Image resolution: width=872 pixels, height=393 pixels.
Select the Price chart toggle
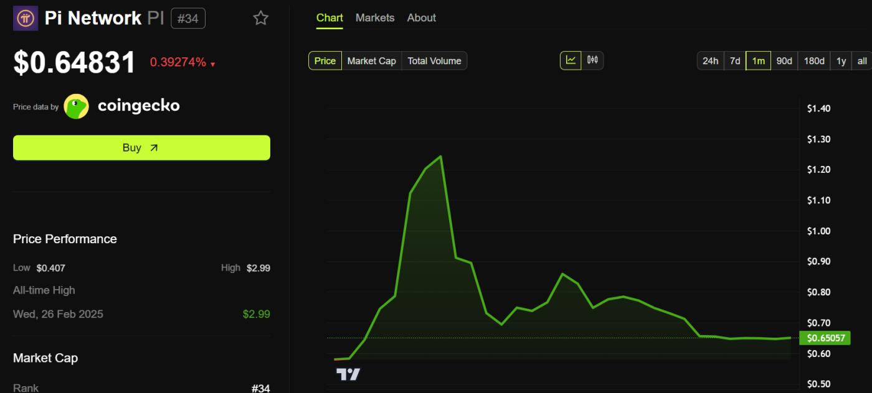click(325, 60)
